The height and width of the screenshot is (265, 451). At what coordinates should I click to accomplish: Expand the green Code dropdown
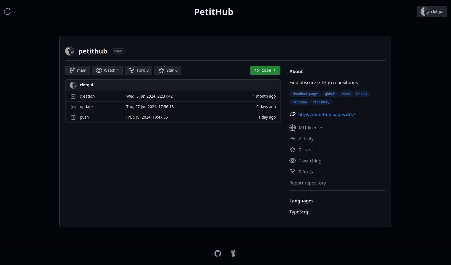point(265,70)
